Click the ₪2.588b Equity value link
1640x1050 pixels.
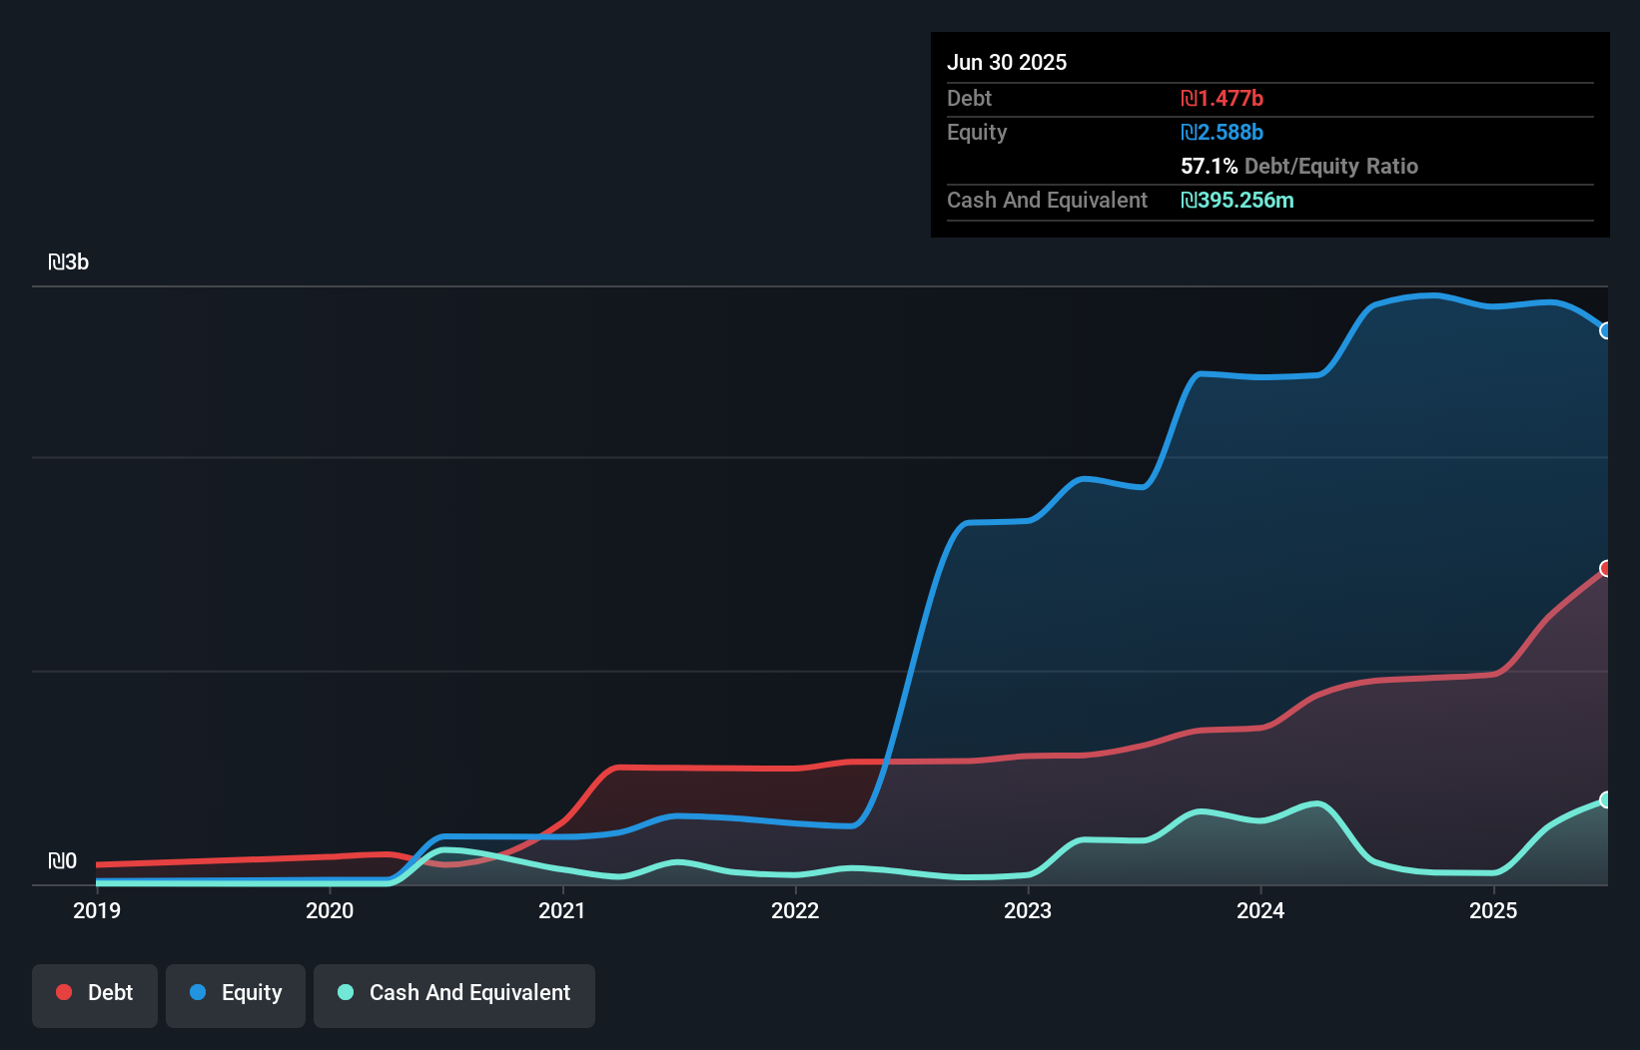[1223, 132]
